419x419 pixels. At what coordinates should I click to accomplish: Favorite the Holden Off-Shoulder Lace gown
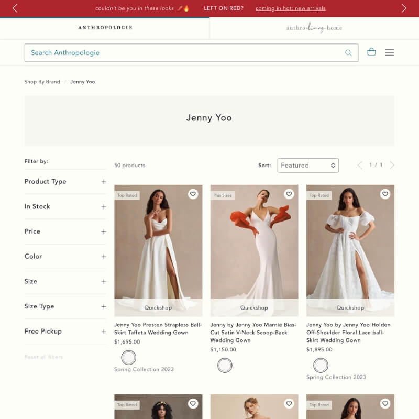click(385, 194)
